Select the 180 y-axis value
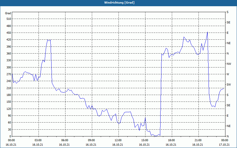 (x=9, y=95)
